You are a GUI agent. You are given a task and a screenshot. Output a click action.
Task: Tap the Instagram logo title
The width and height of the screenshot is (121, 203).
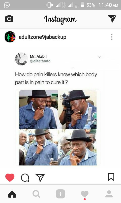click(60, 20)
